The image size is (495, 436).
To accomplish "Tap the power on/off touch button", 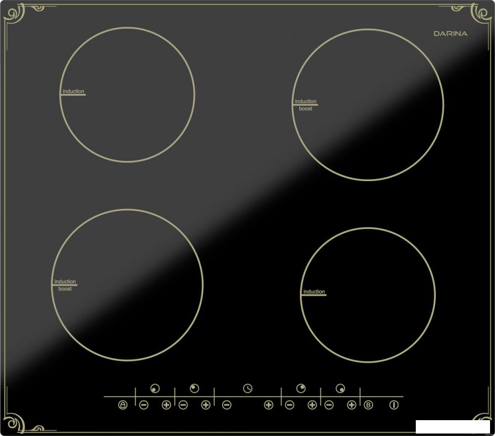I will pyautogui.click(x=394, y=405).
